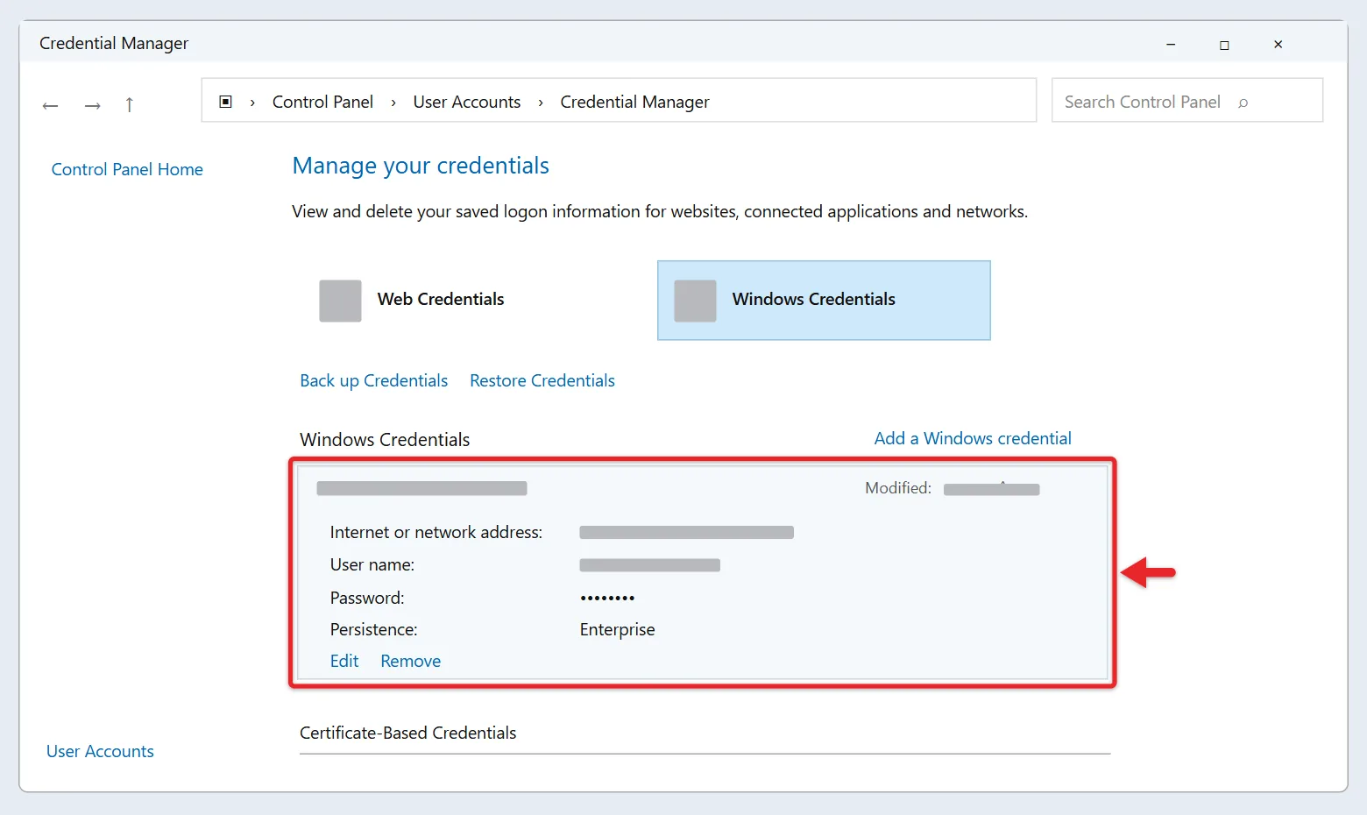Minimize the Credential Manager window
1367x815 pixels.
click(1171, 45)
